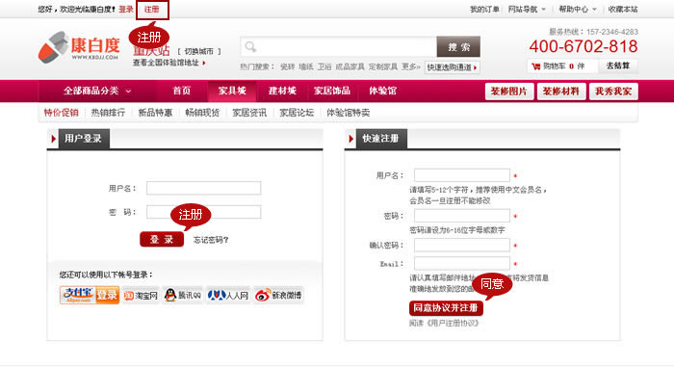Click the arrow next to 查看全国体验馆地址
This screenshot has width=674, height=367.
click(204, 63)
